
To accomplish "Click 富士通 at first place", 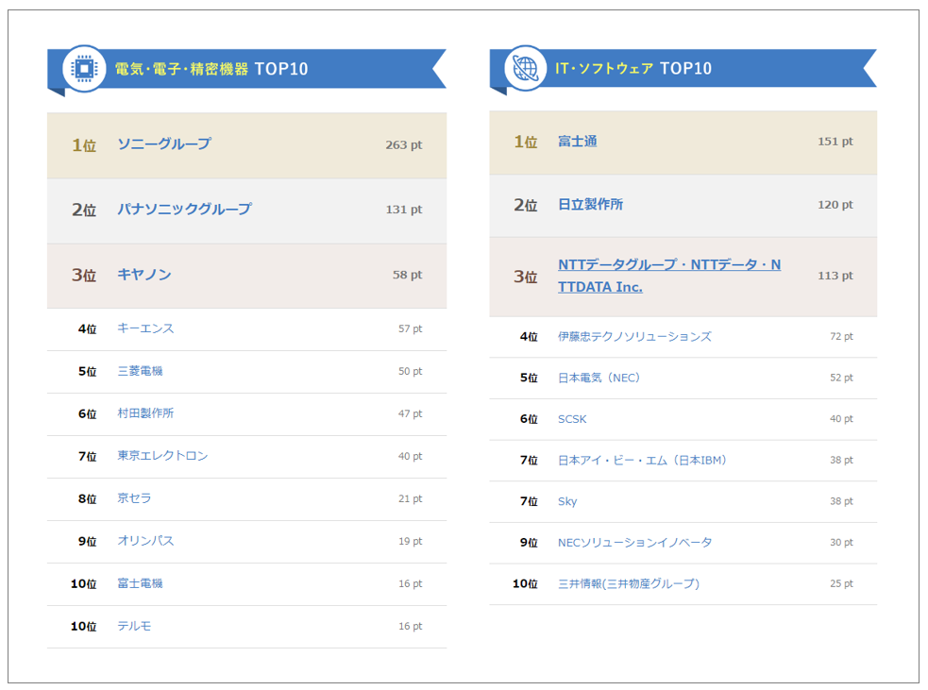I will pos(577,142).
